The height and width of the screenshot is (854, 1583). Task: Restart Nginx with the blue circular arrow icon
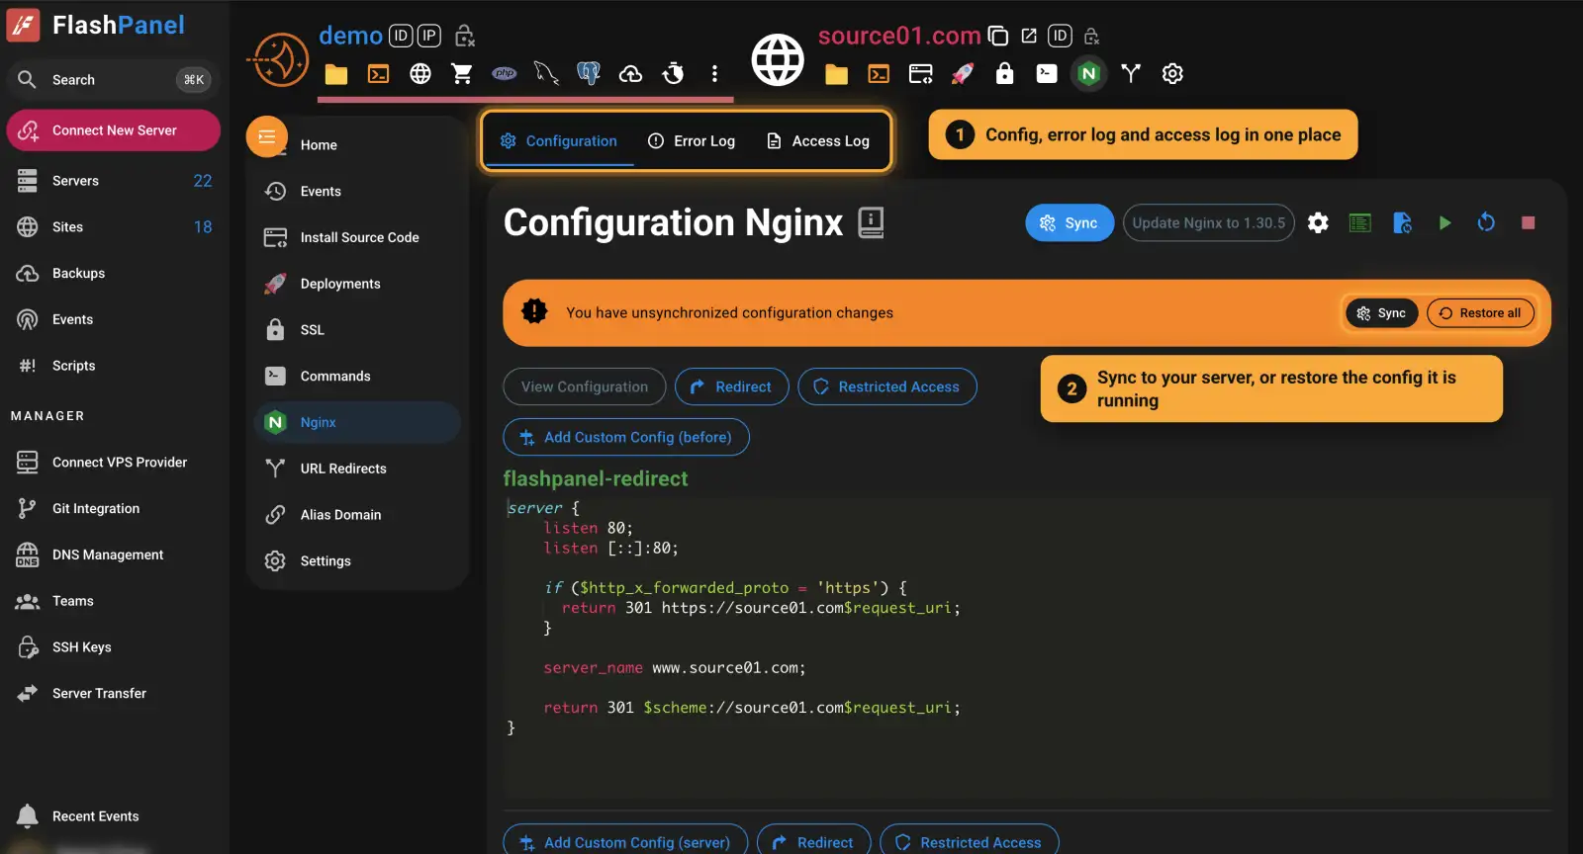point(1486,223)
